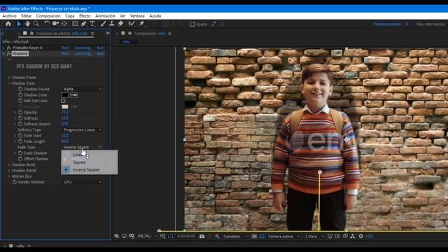This screenshot has height=252, width=448.
Task: Open the Efecto menu
Action: click(x=85, y=16)
